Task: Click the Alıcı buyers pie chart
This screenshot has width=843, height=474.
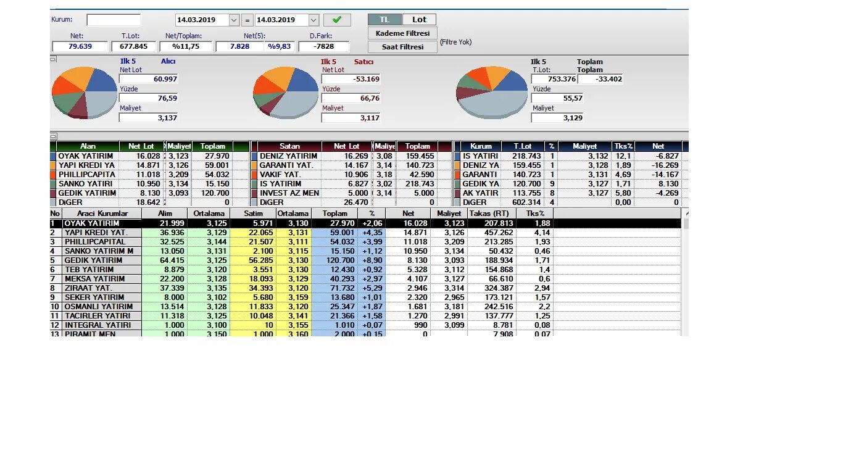Action: tap(85, 93)
